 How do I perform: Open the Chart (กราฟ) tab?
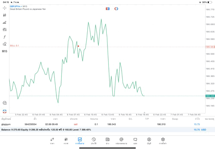click(x=66, y=141)
